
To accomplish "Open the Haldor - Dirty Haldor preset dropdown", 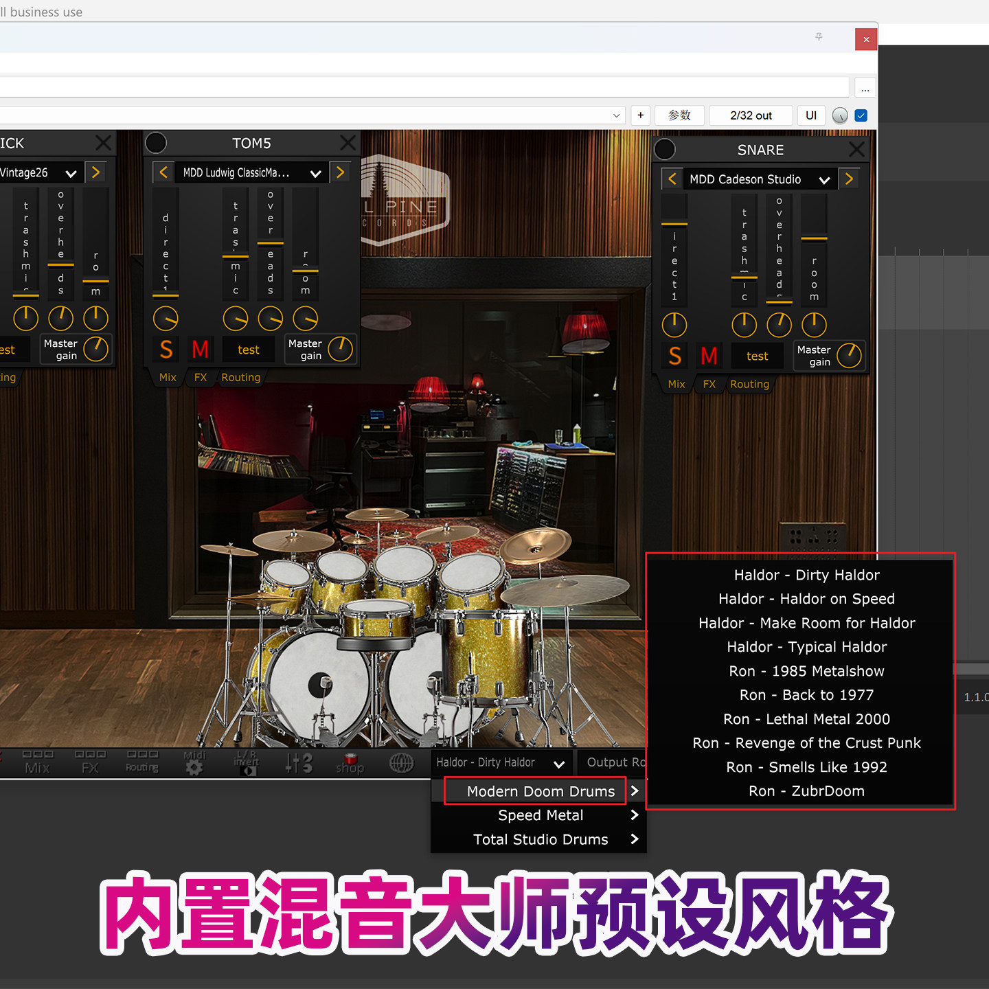I will pyautogui.click(x=501, y=762).
